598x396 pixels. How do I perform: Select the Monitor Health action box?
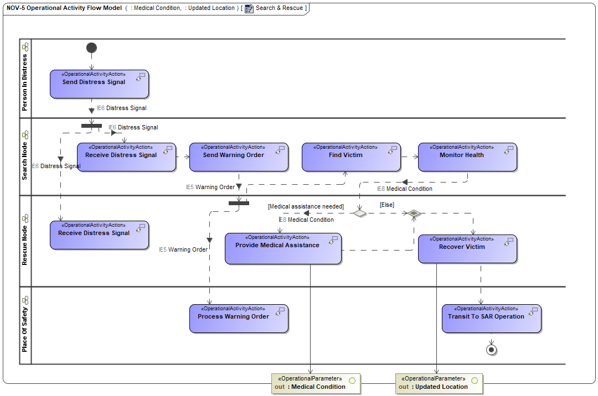tap(467, 157)
